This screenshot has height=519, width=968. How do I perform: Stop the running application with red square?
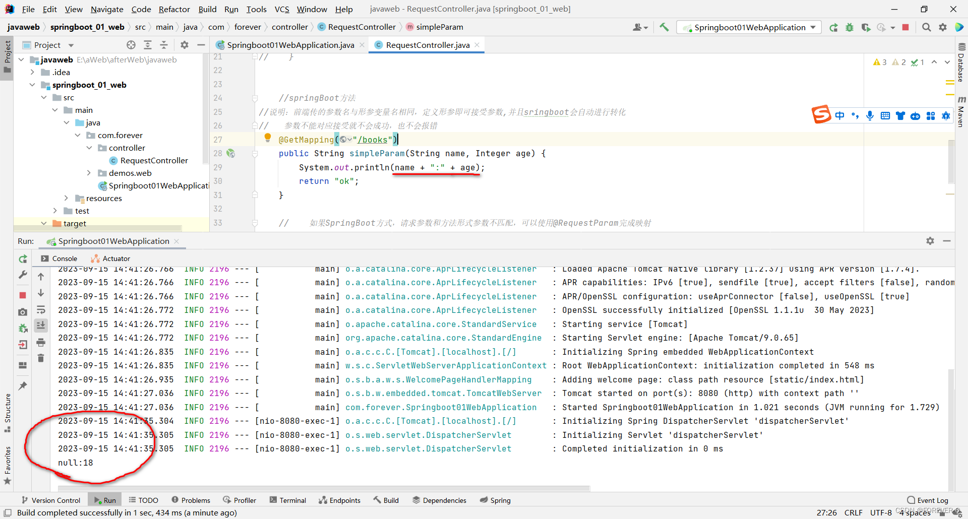906,27
